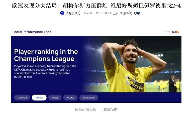Click the yellow-shirted players in the background
The width and height of the screenshot is (193, 116).
point(161,85)
